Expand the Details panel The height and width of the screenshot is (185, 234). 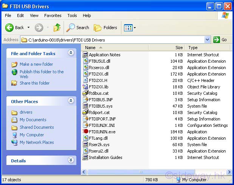(x=71, y=160)
